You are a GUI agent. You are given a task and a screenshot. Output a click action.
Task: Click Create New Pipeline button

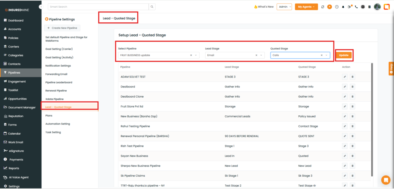coord(63,28)
